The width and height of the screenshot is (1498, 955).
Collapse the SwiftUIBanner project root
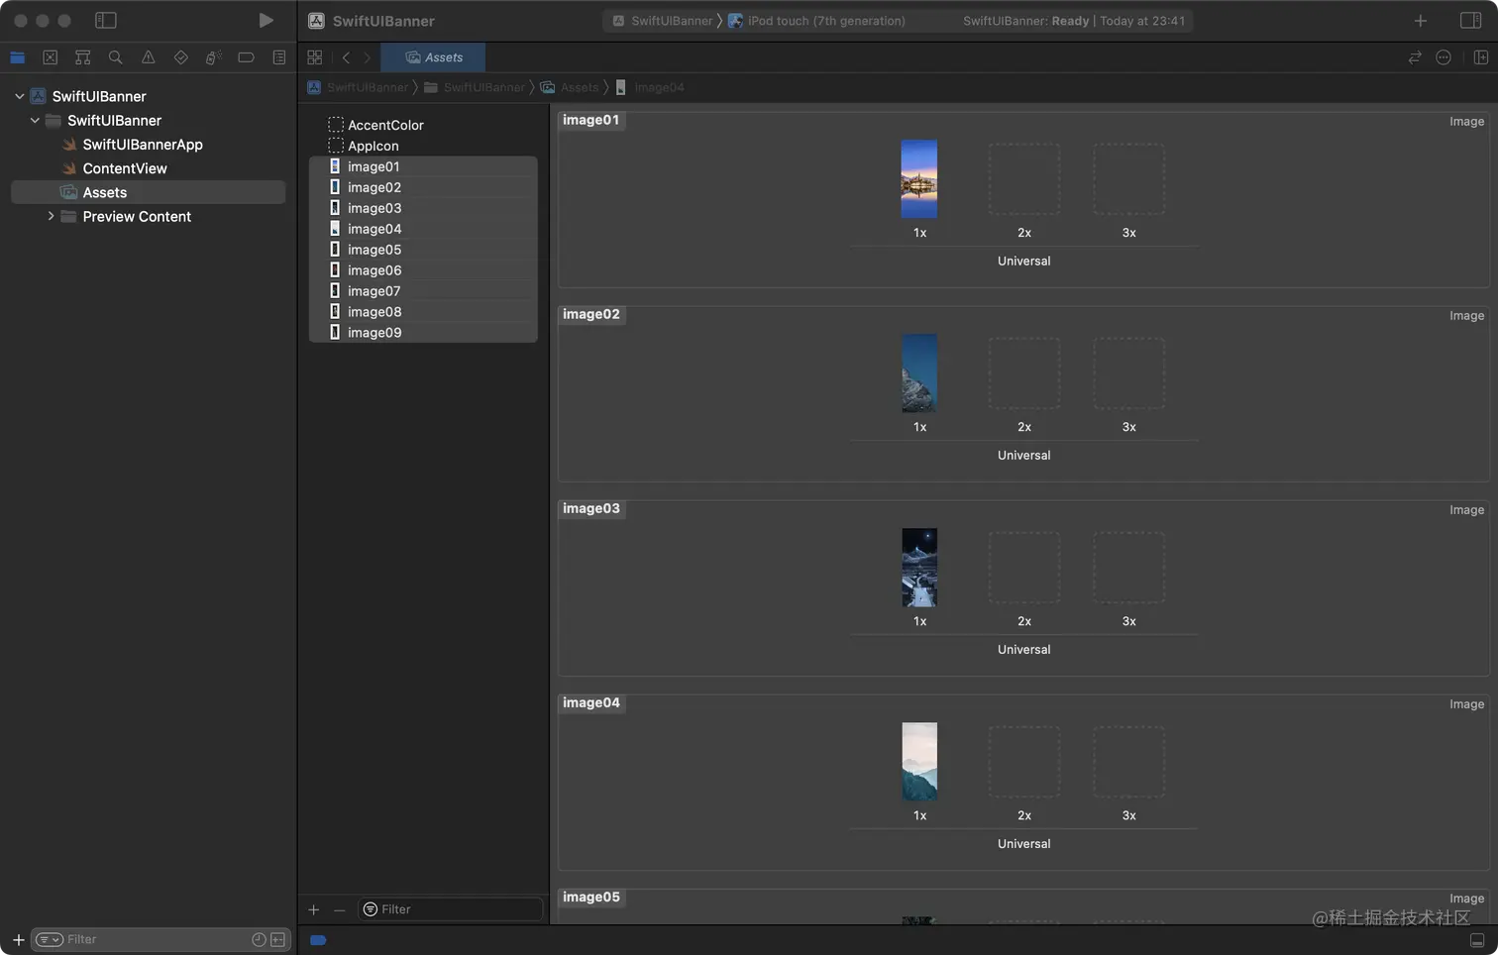tap(19, 96)
